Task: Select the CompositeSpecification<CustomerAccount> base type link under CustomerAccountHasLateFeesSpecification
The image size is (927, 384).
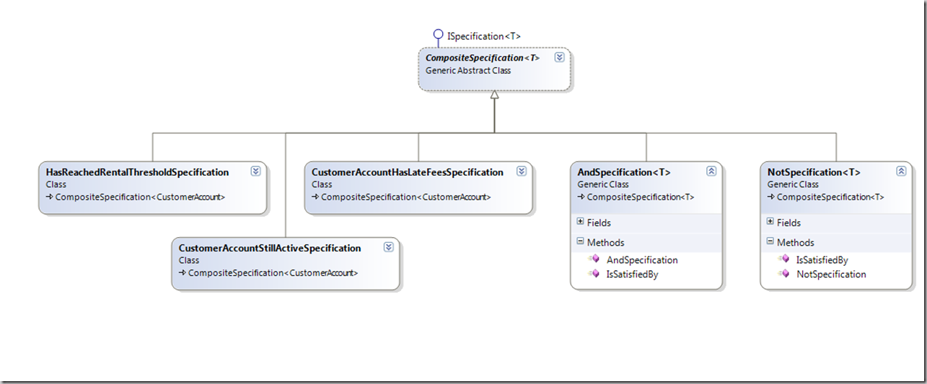Action: (405, 197)
